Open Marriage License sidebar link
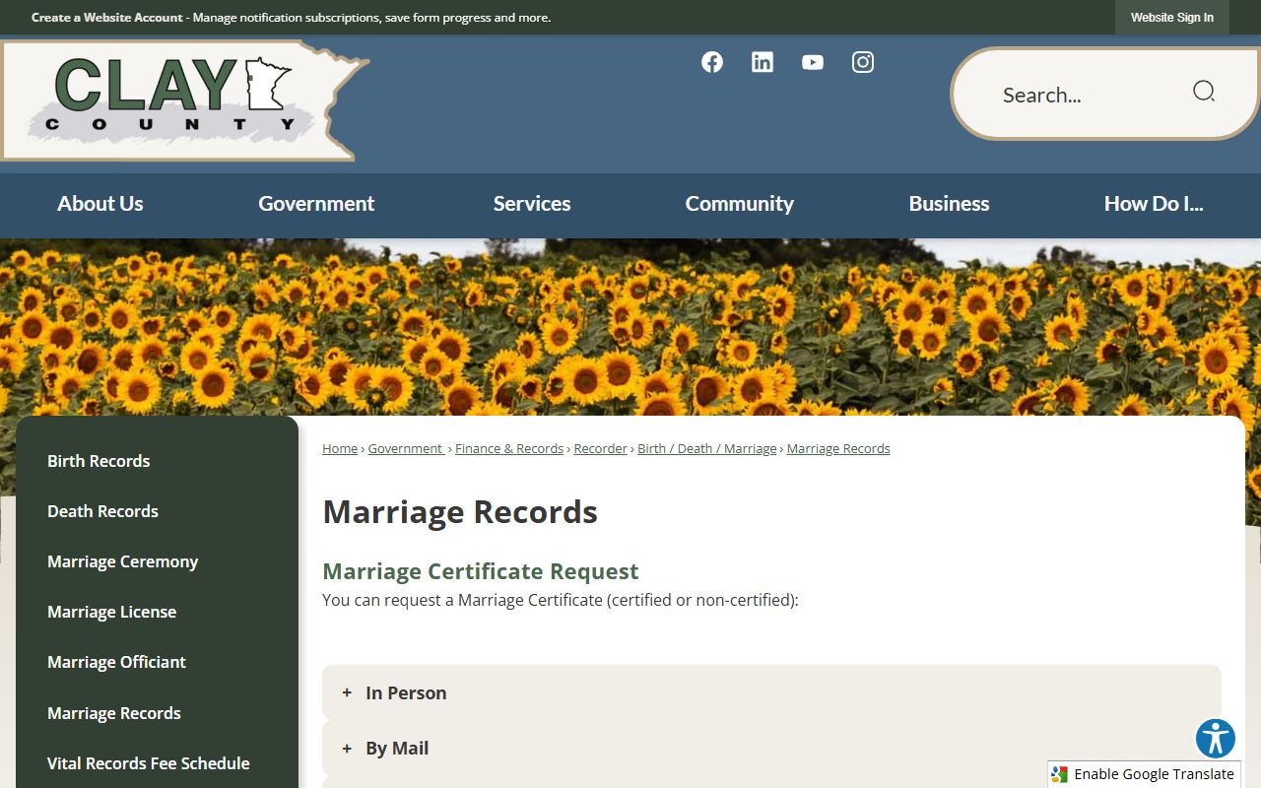The width and height of the screenshot is (1261, 788). click(x=111, y=612)
